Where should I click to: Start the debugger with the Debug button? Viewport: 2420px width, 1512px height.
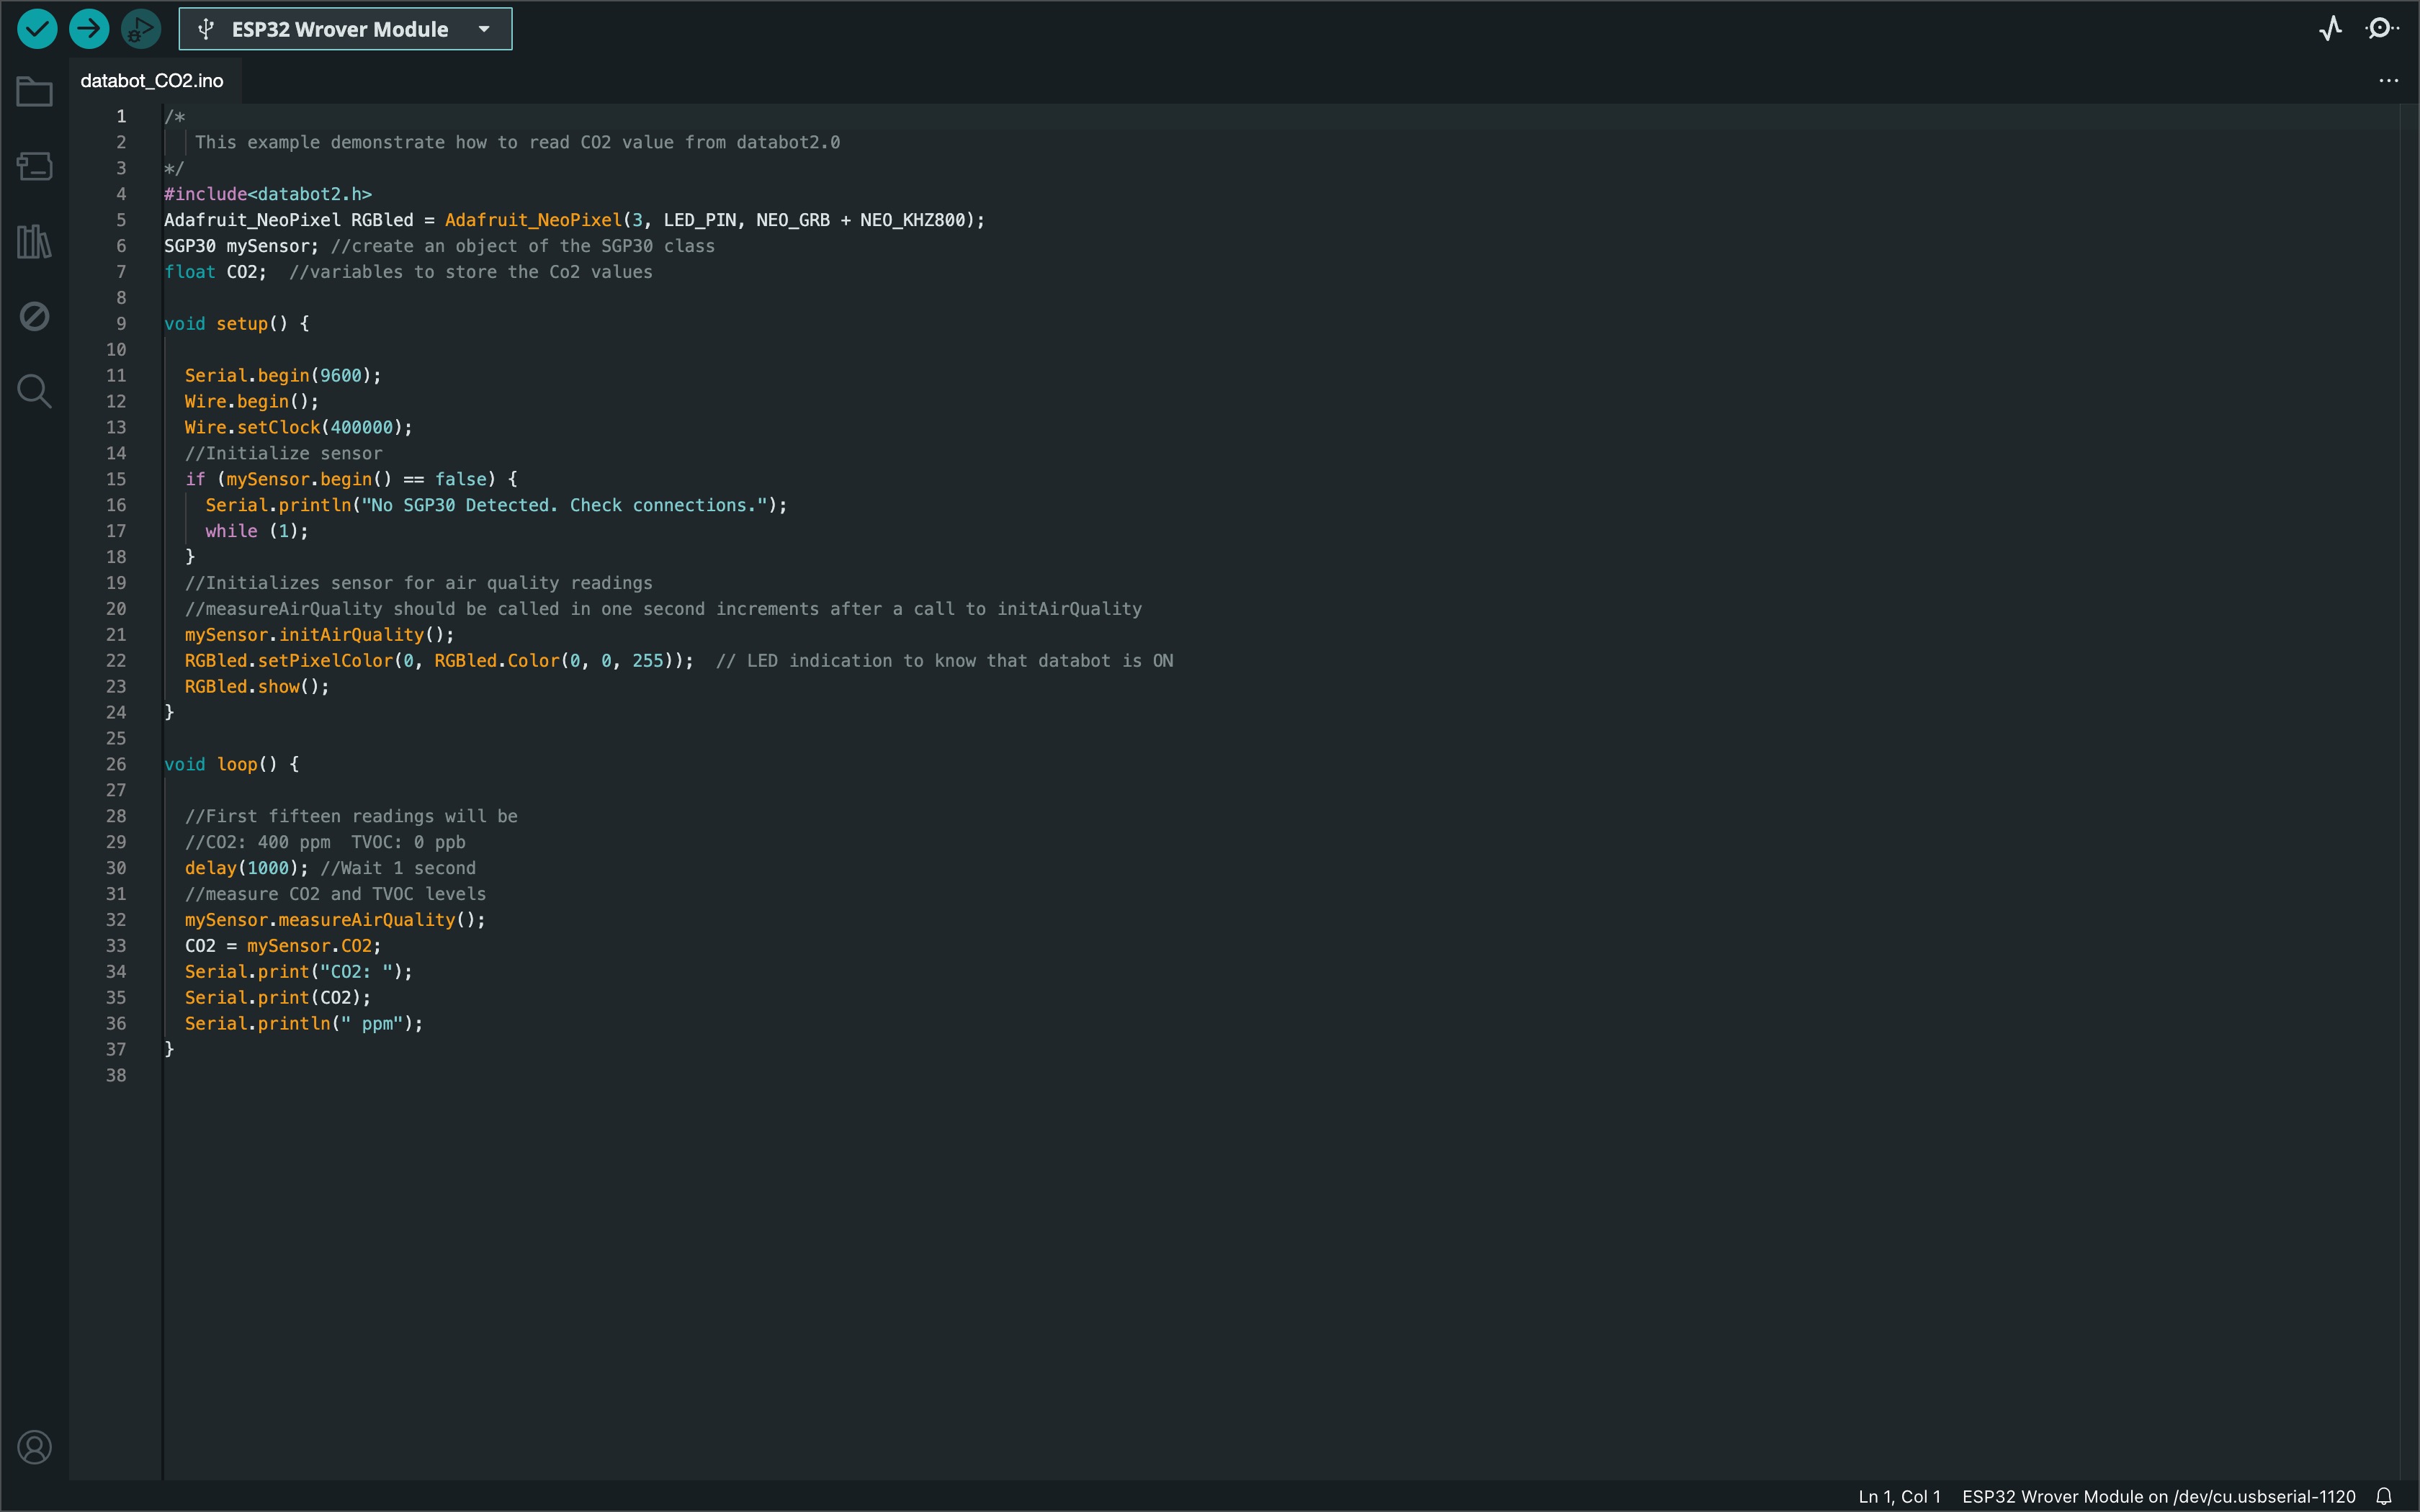(x=141, y=29)
